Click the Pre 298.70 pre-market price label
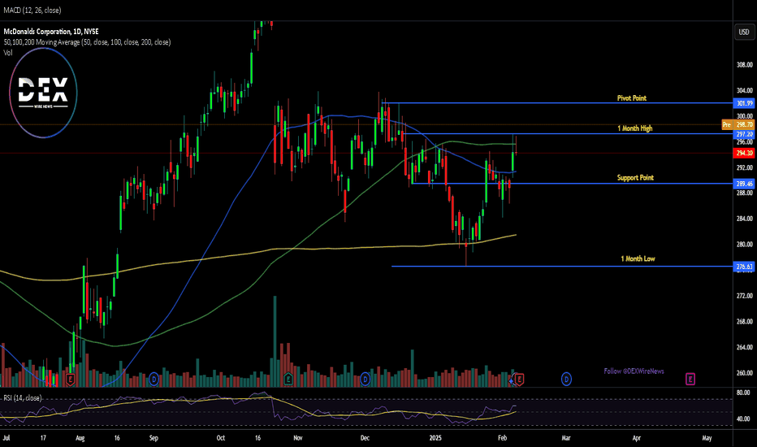The height and width of the screenshot is (447, 757). coord(738,124)
